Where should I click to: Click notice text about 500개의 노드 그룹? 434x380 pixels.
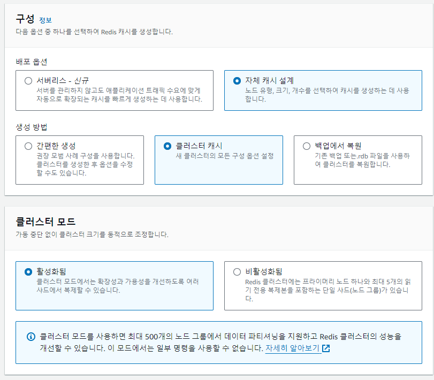pos(220,342)
